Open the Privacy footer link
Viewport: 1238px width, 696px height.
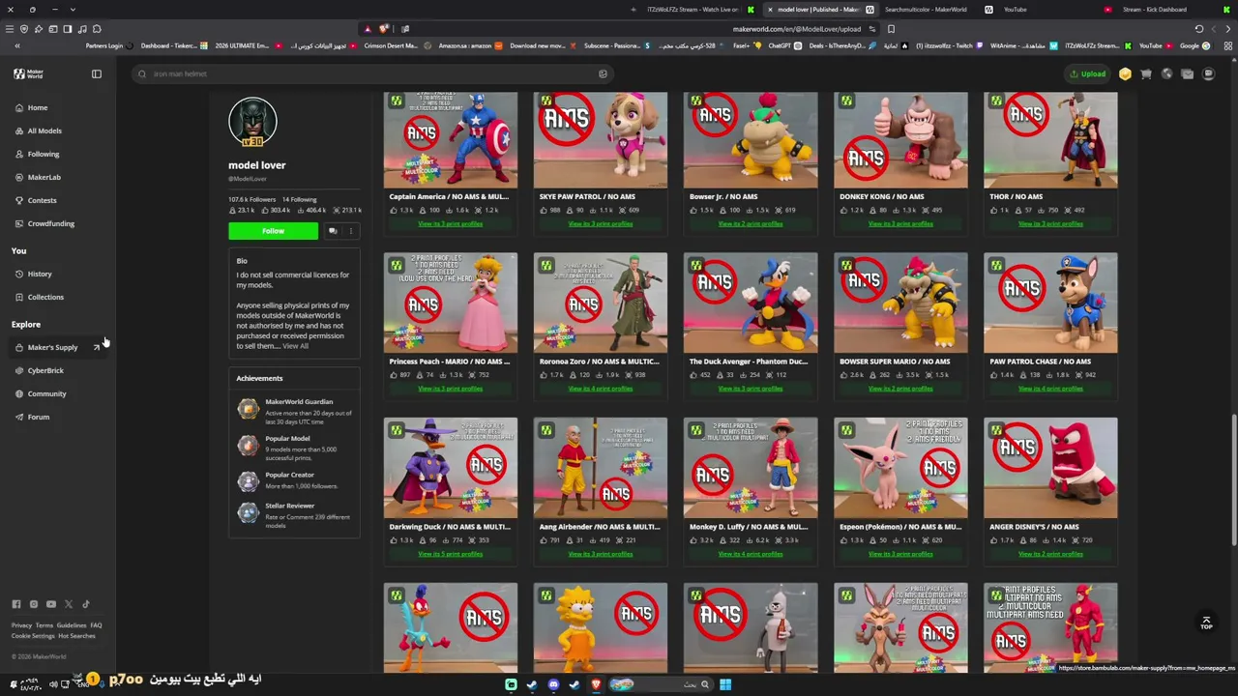[x=21, y=625]
